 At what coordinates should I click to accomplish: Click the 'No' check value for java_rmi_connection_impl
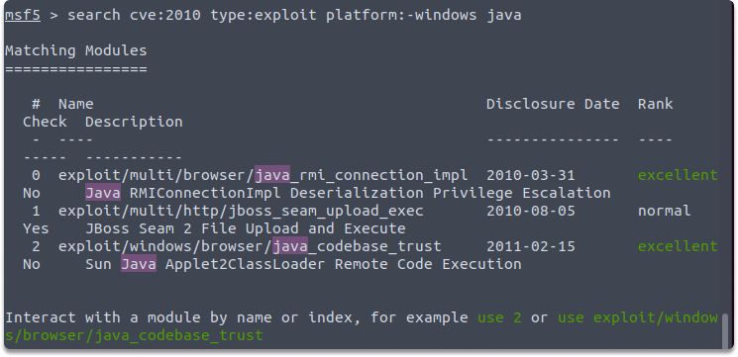pyautogui.click(x=32, y=193)
